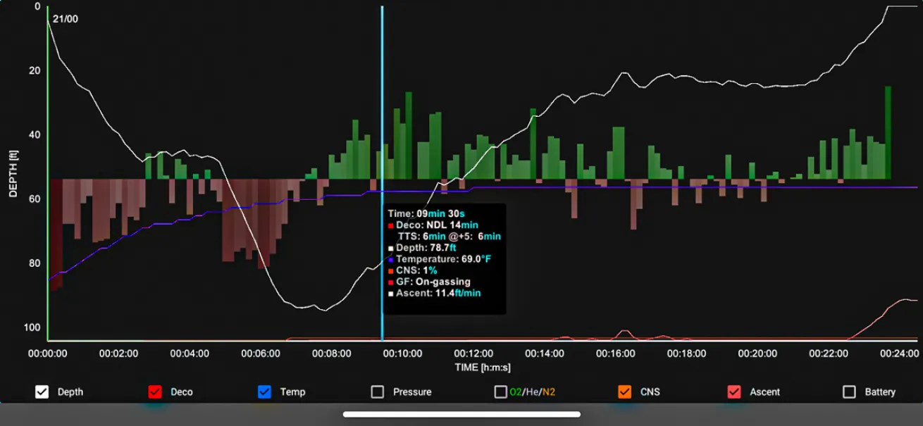Image resolution: width=923 pixels, height=426 pixels.
Task: Click the depth axis value 40
Action: point(35,135)
